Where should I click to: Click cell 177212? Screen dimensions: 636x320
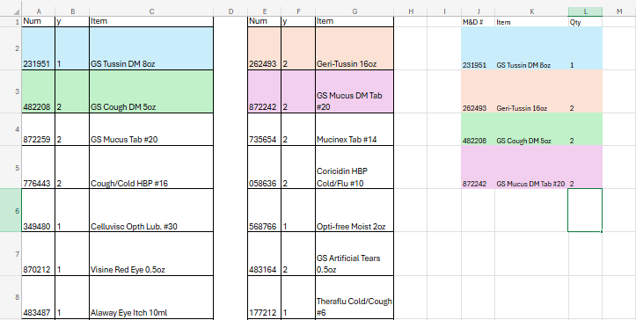265,297
